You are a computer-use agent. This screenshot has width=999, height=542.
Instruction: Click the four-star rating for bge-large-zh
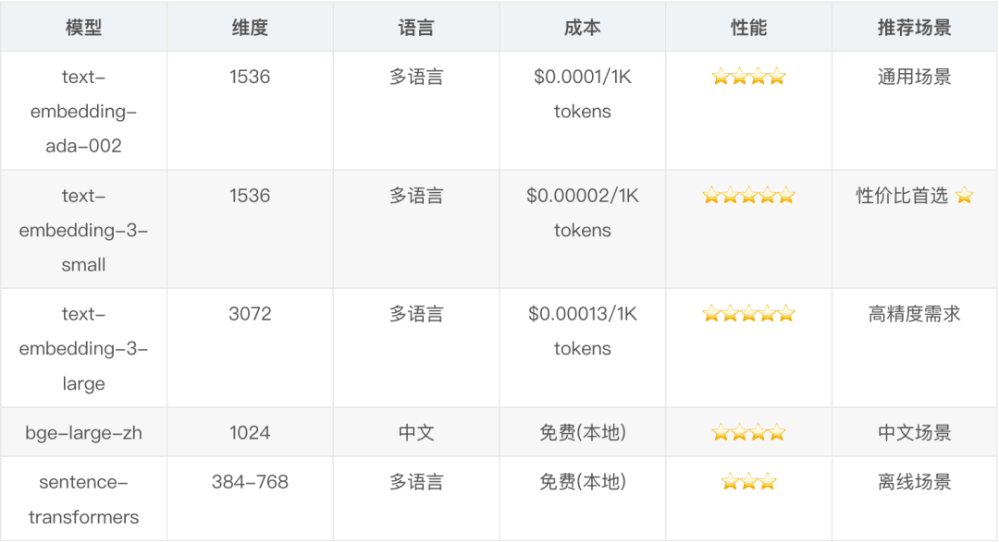coord(748,432)
